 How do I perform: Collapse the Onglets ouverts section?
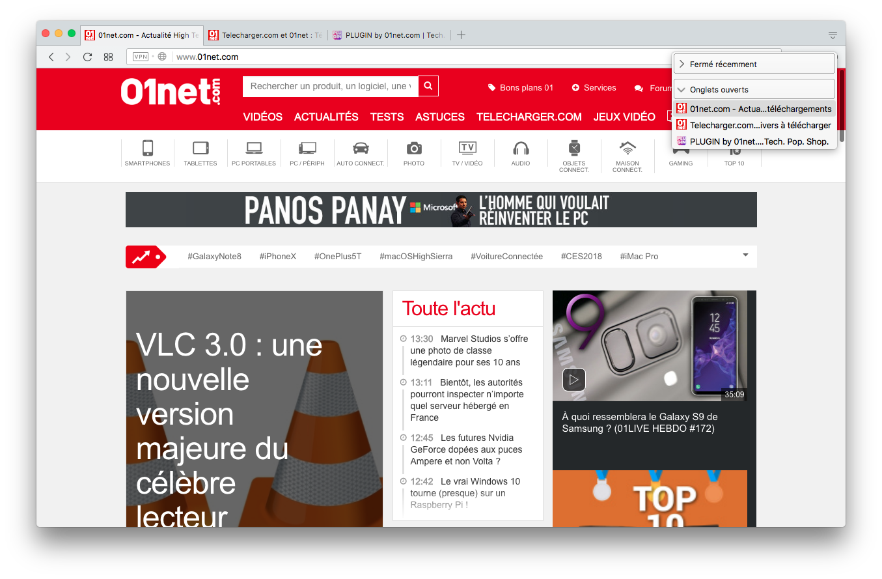tap(754, 90)
